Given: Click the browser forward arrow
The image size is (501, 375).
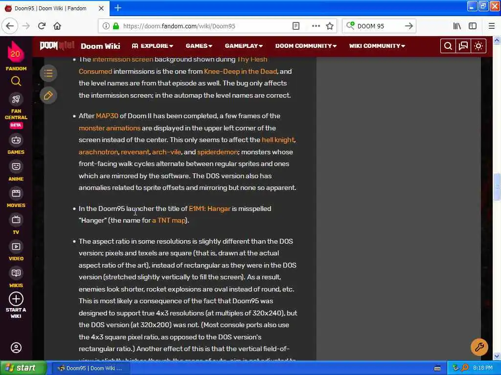Looking at the screenshot, I should pyautogui.click(x=26, y=26).
